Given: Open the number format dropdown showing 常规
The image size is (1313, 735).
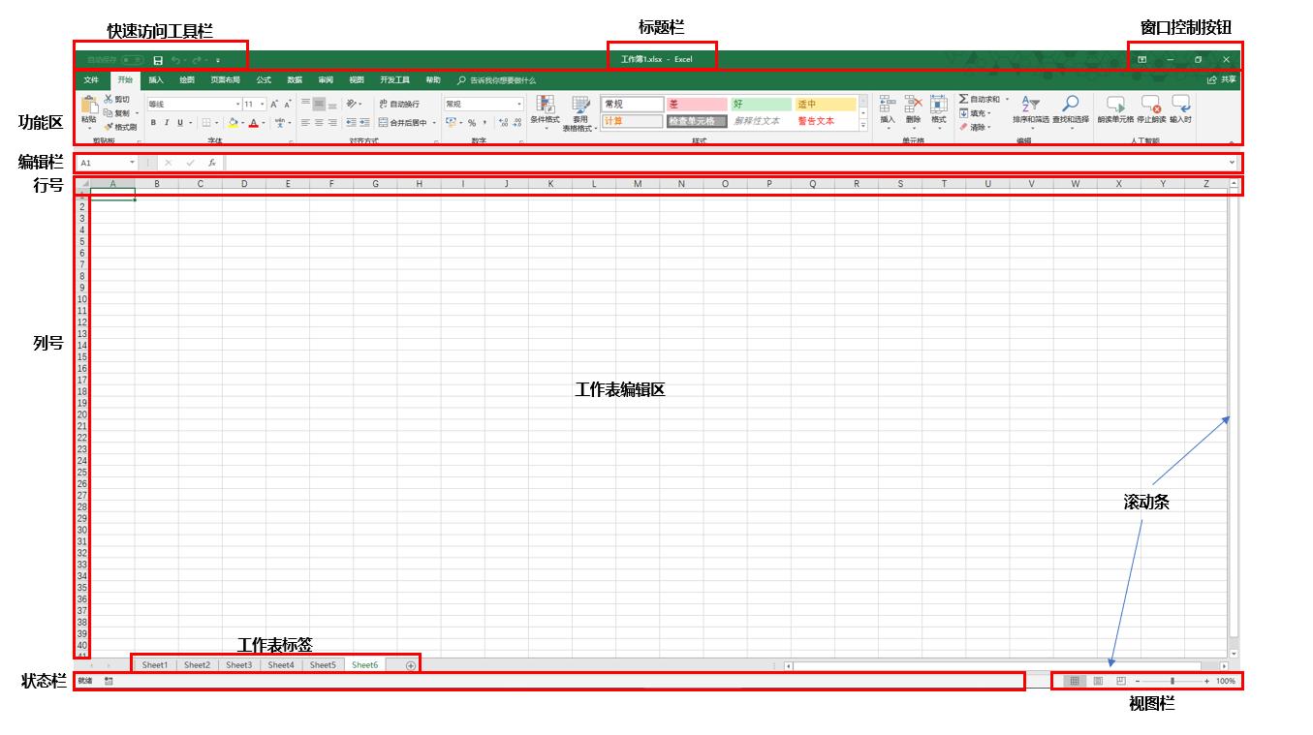Looking at the screenshot, I should click(x=519, y=104).
